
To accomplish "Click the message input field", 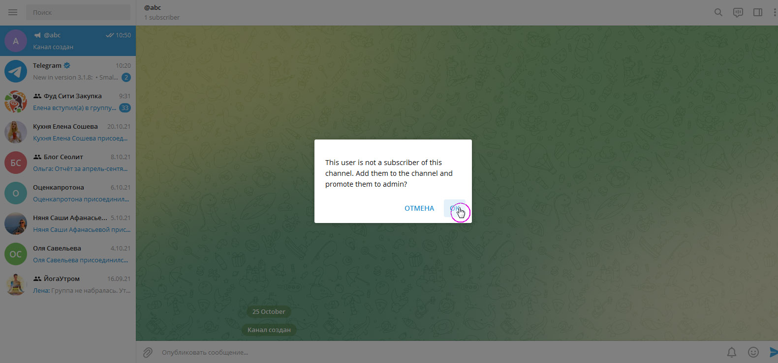I will pyautogui.click(x=433, y=352).
